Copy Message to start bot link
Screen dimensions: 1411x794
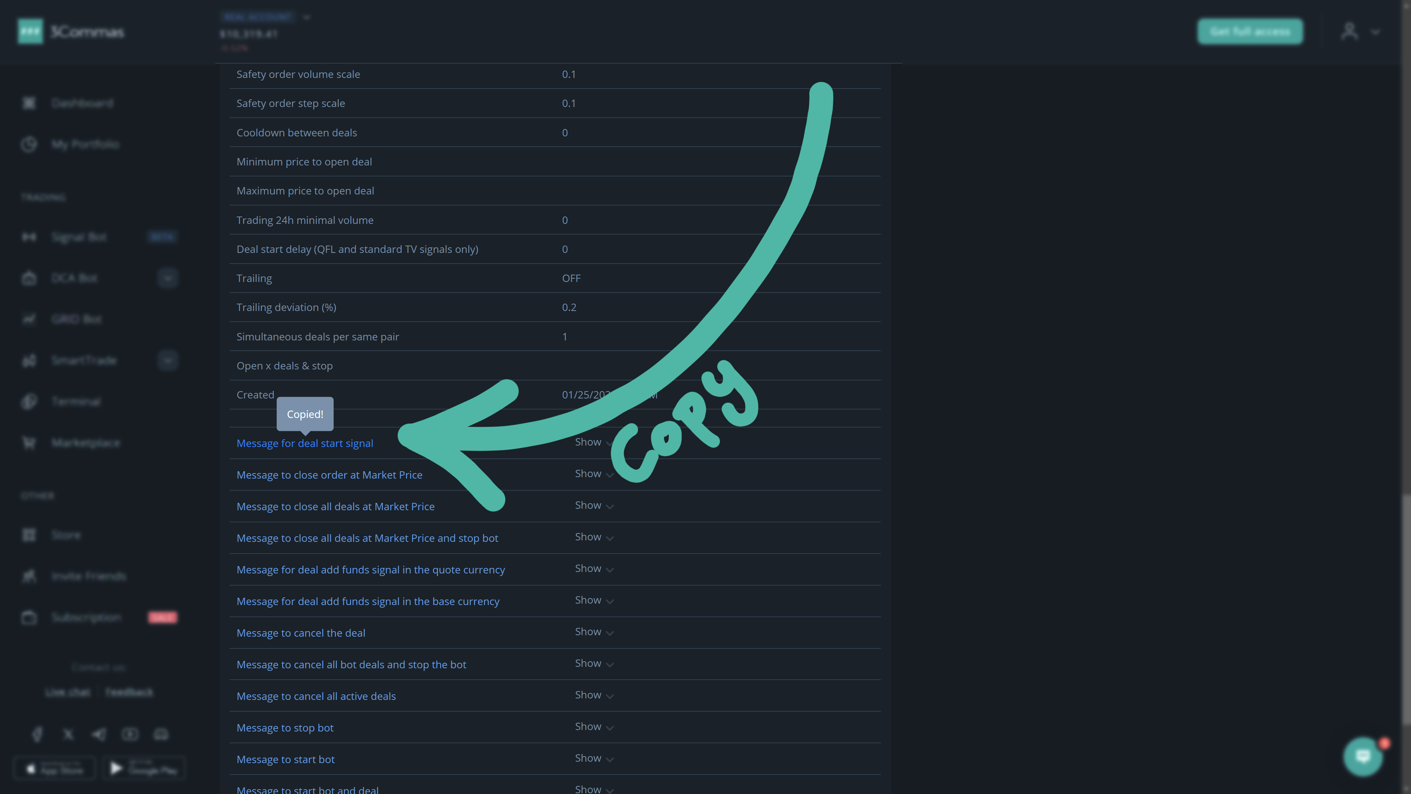pos(286,759)
